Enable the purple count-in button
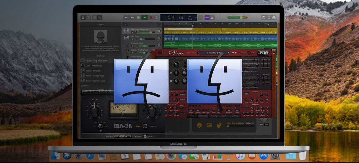 207,18
